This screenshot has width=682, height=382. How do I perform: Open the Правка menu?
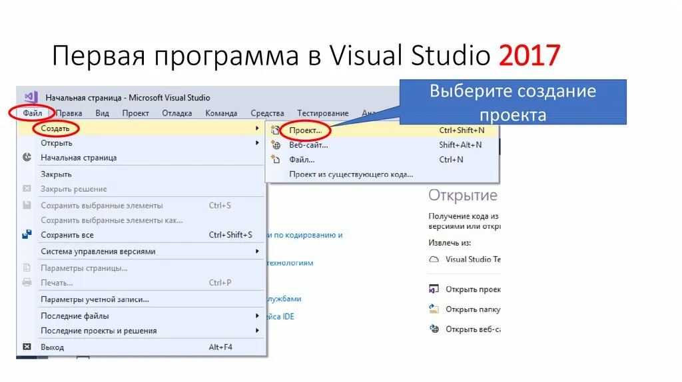pyautogui.click(x=69, y=113)
